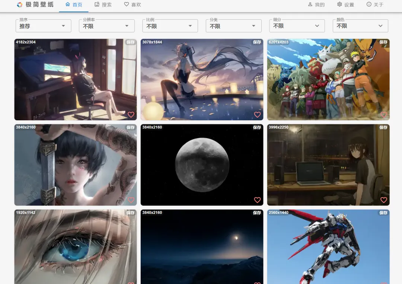Open the 关于 about page
The height and width of the screenshot is (284, 402).
[375, 4]
